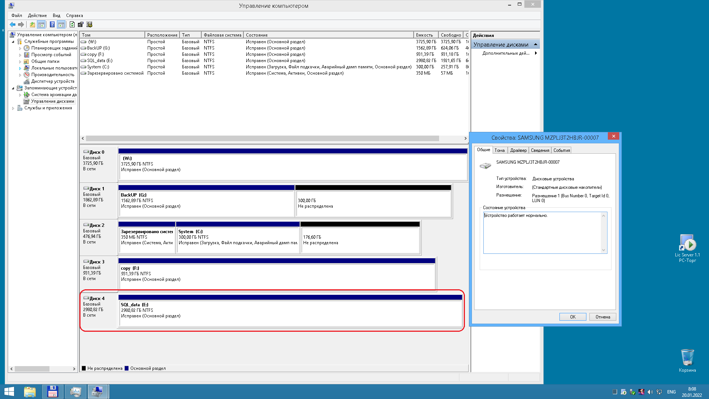Toggle the console tree pane icon
Viewport: 709px width, 399px height.
[x=41, y=24]
